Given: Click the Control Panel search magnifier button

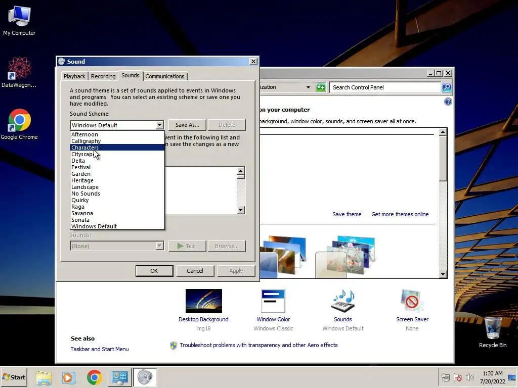Looking at the screenshot, I should [447, 87].
